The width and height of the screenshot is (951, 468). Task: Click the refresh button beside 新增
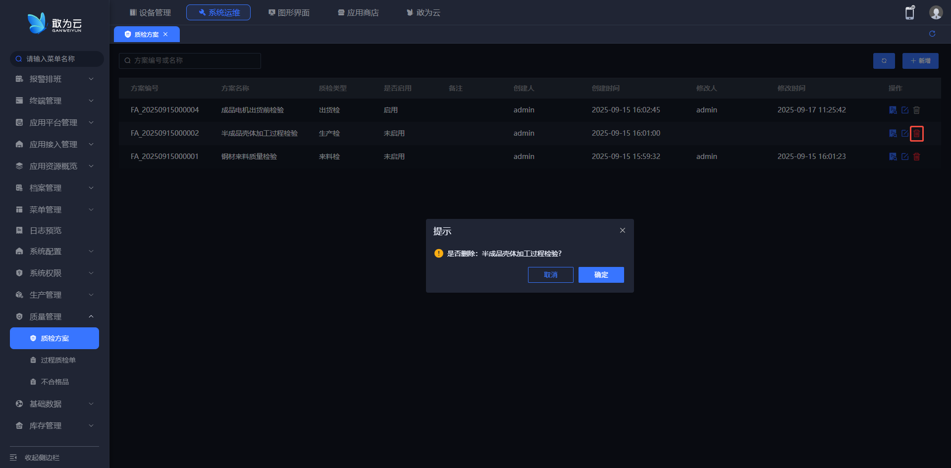pos(884,61)
